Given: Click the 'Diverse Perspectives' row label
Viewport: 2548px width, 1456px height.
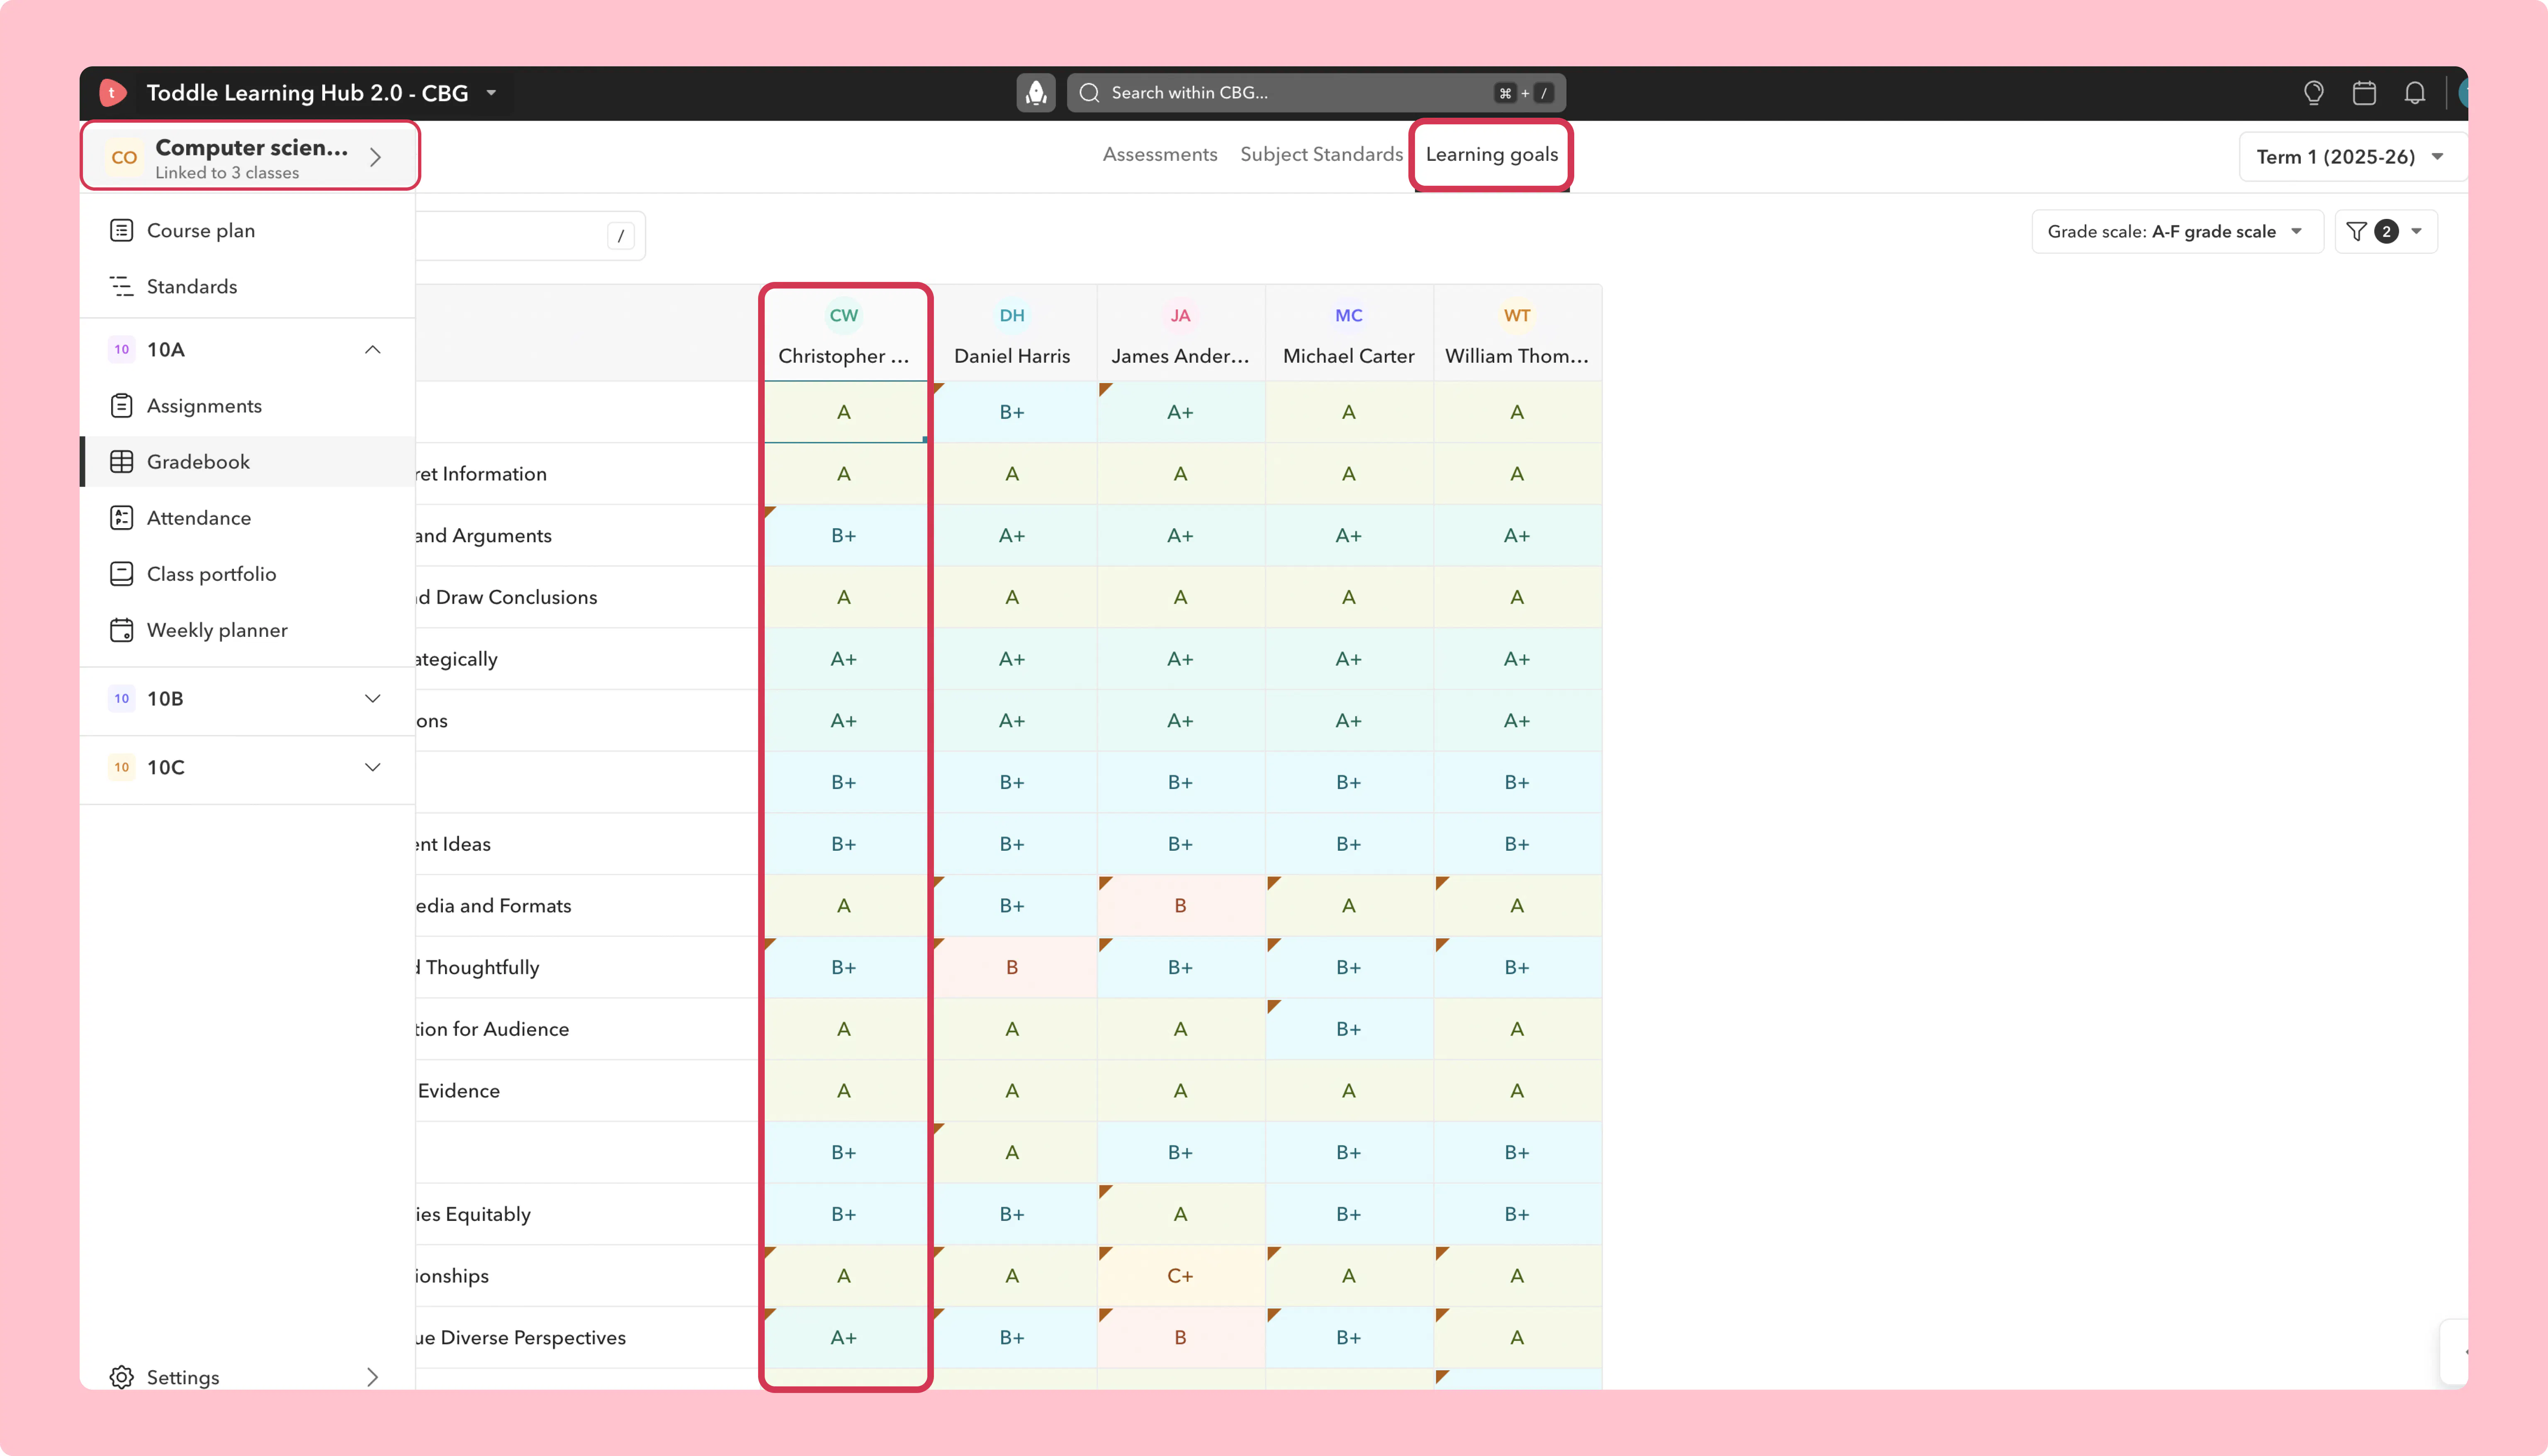Looking at the screenshot, I should 521,1338.
